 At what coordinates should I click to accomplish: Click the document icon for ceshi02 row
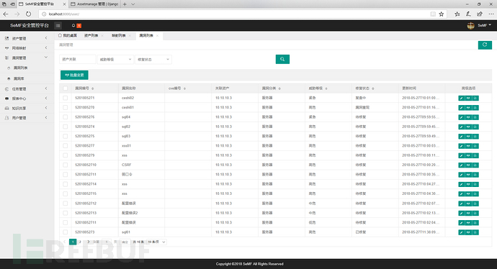tap(475, 99)
